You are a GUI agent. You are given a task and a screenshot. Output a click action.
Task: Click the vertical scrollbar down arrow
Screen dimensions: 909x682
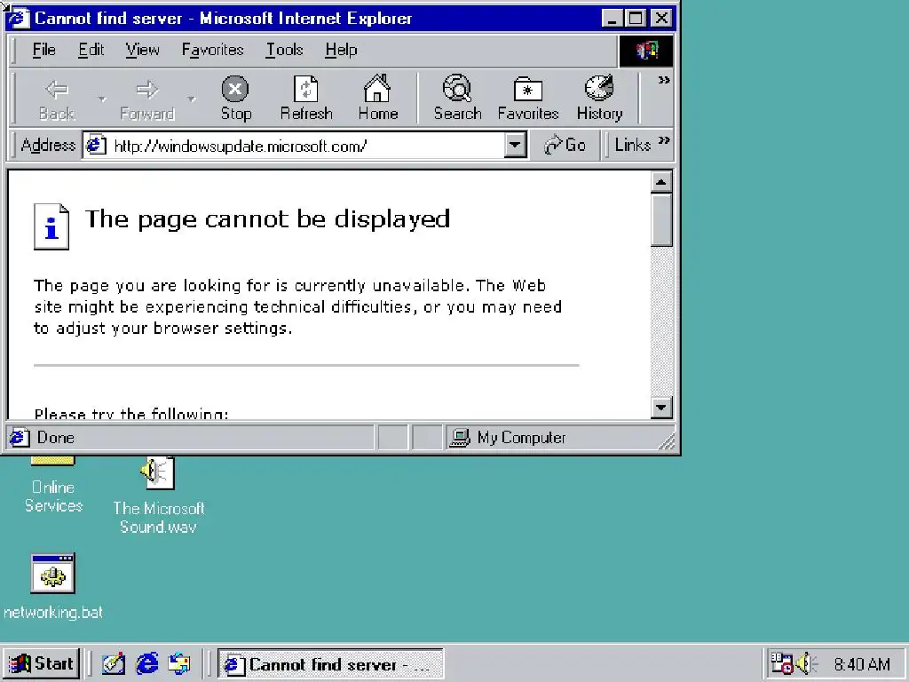tap(660, 407)
